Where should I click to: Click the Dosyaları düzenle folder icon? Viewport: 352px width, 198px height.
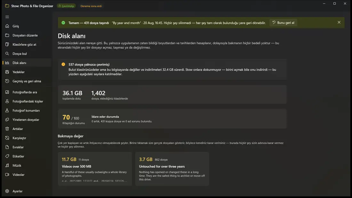point(7,35)
